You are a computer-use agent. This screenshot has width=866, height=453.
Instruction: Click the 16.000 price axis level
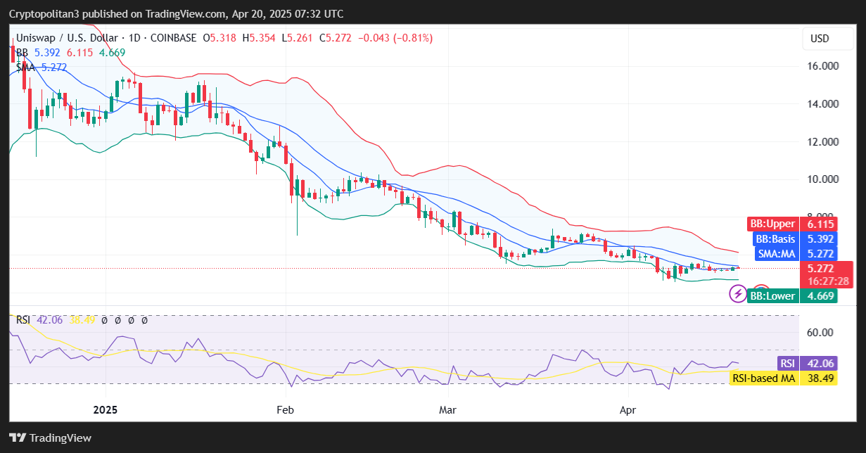822,66
